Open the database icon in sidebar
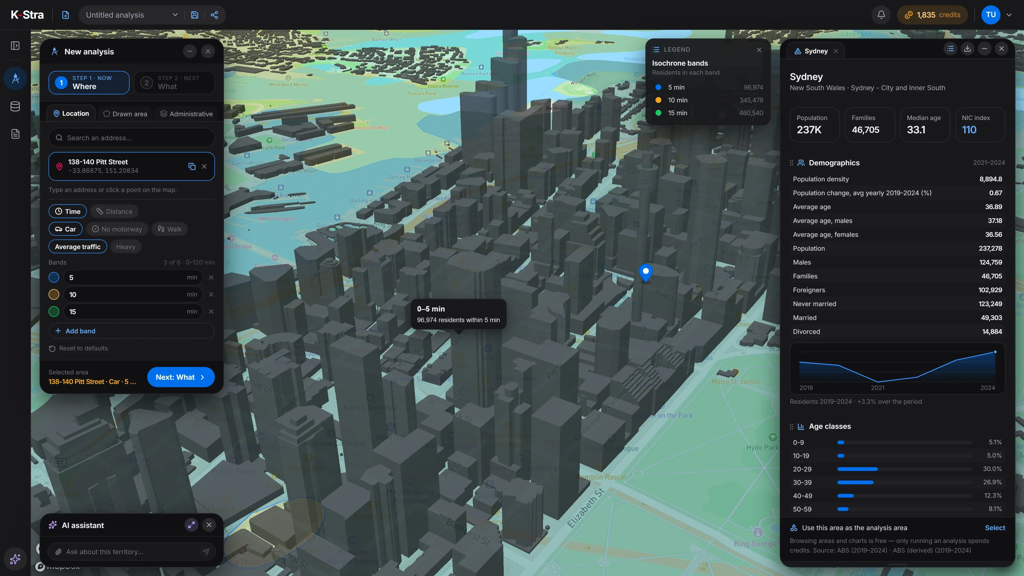This screenshot has width=1024, height=576. [x=15, y=106]
